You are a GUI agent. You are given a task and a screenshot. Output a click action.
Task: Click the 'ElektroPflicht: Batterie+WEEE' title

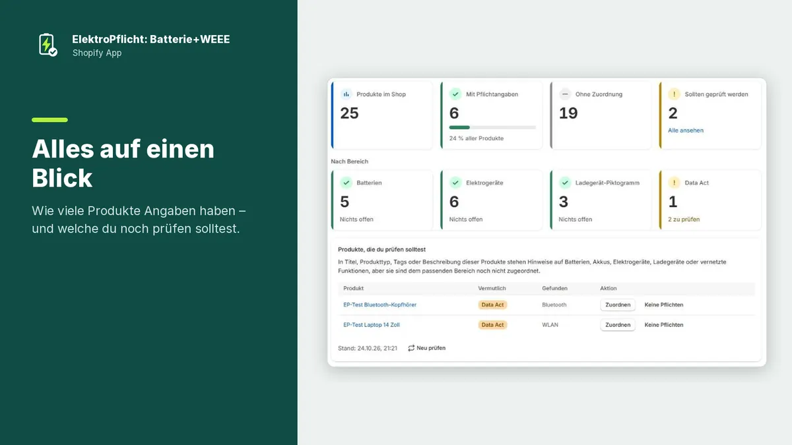151,39
